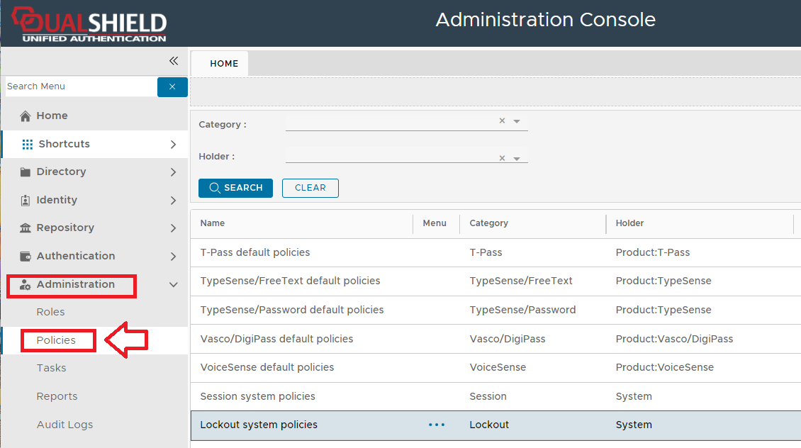Select the T-Pass default policies row
Viewport: 801px width, 448px height.
point(255,252)
